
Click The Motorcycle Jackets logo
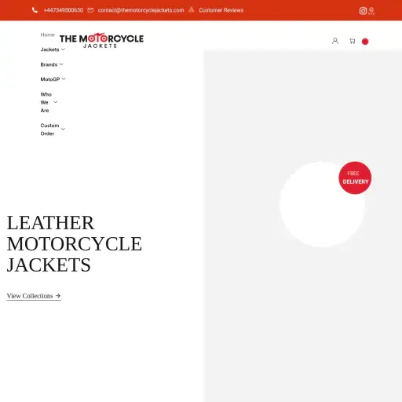coord(101,41)
